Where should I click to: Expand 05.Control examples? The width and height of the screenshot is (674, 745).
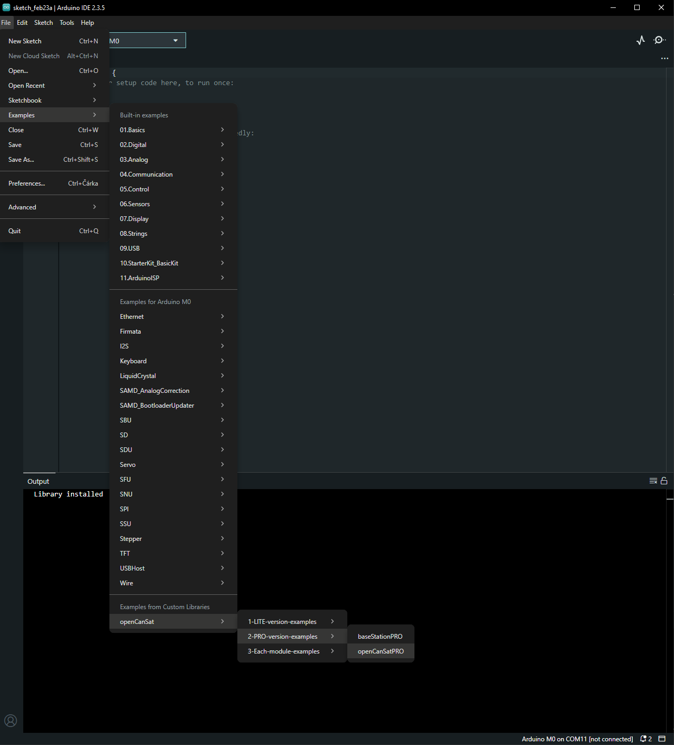(173, 189)
